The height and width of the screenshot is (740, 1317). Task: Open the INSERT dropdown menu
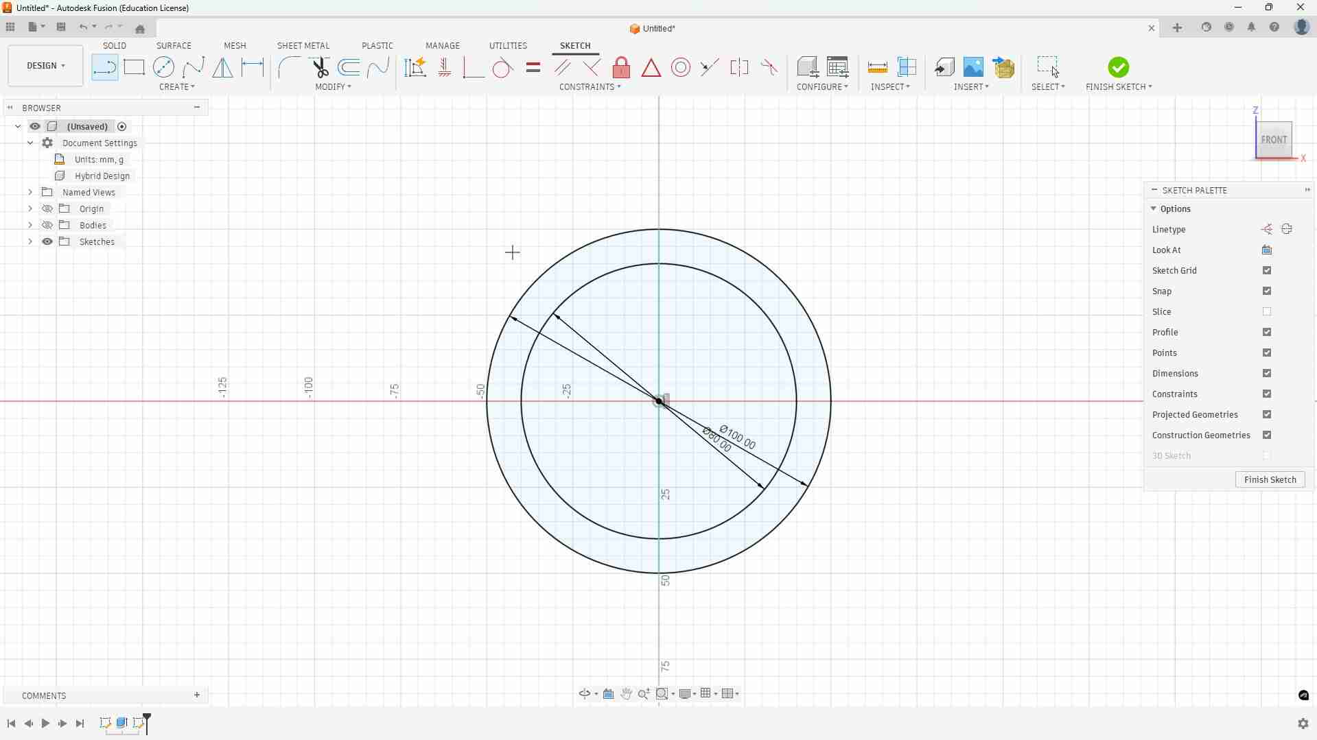[972, 87]
